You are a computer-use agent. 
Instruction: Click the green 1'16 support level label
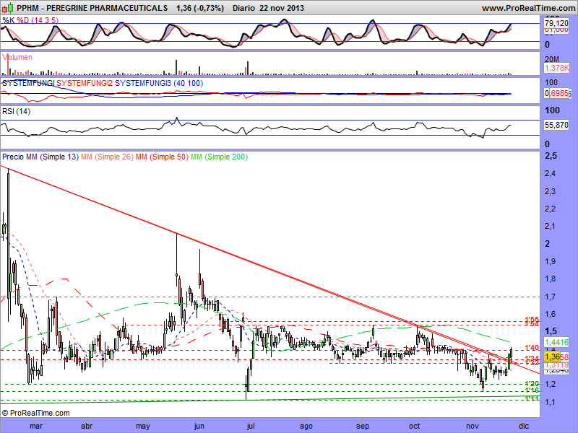tap(532, 390)
